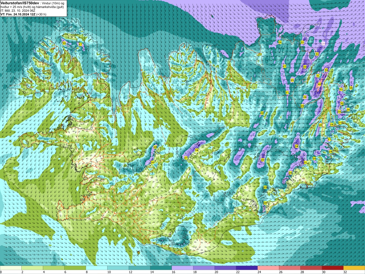Click the 12–14 m/s teal legend swatch
The width and height of the screenshot is (365, 274).
(140, 268)
